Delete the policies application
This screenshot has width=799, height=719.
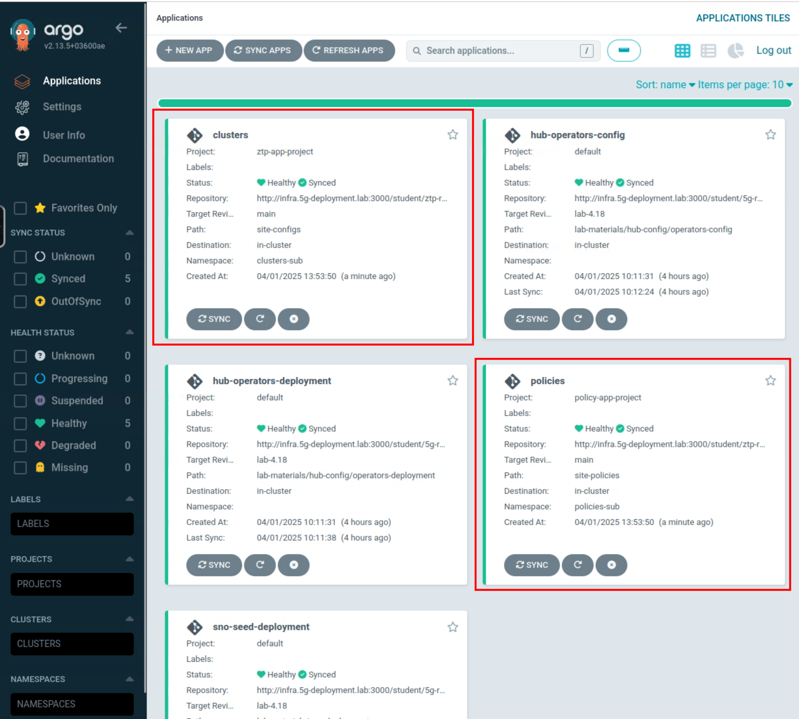click(x=611, y=565)
